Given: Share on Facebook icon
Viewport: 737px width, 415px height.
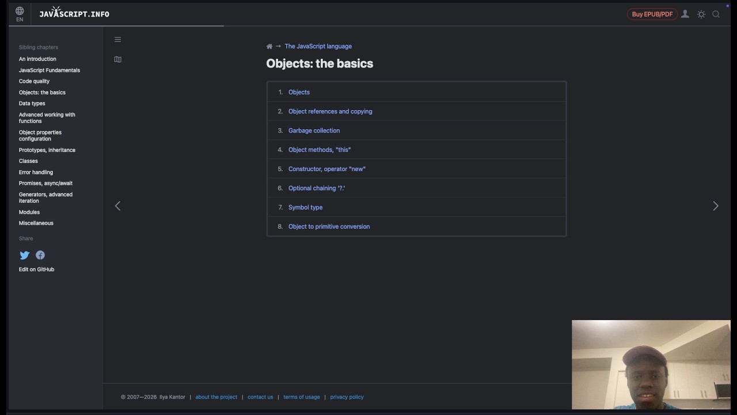Looking at the screenshot, I should pyautogui.click(x=40, y=255).
